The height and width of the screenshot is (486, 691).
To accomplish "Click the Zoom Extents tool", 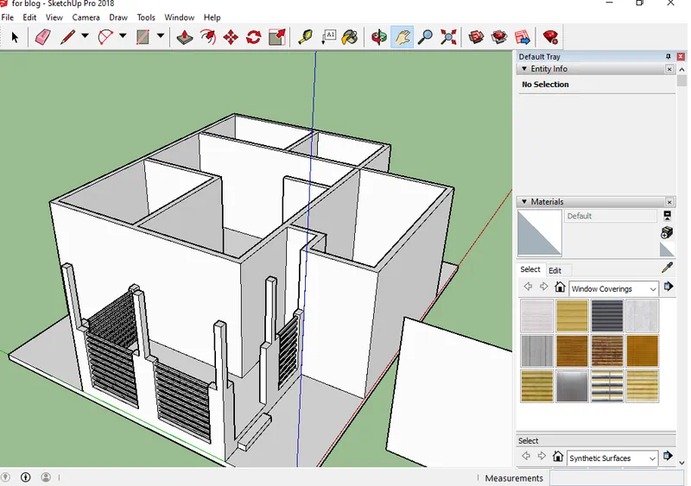I will pyautogui.click(x=448, y=37).
